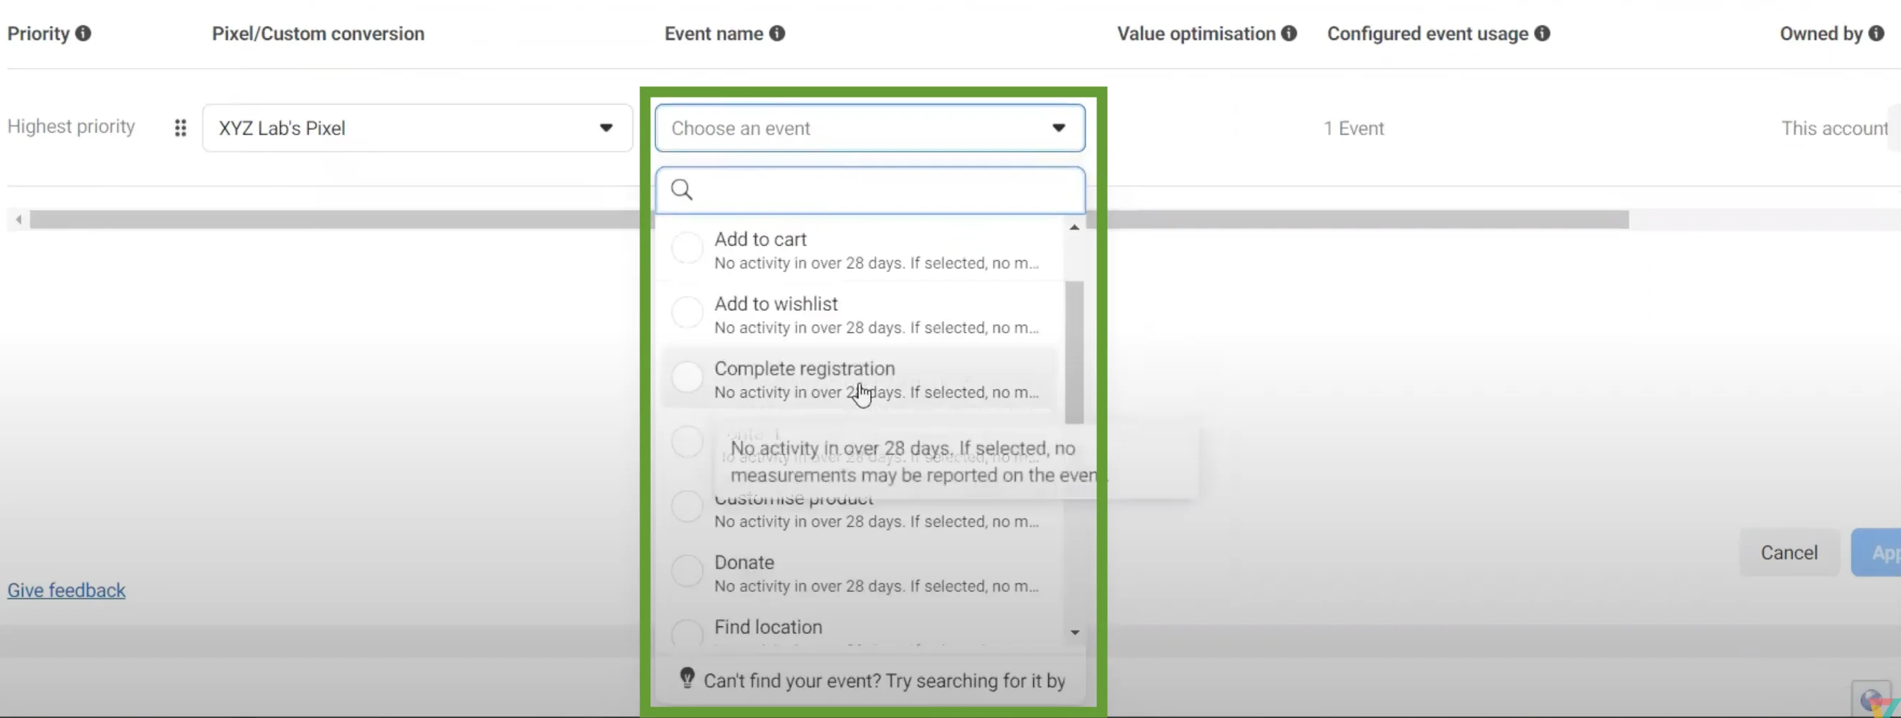
Task: Click the Highest priority label
Action: click(71, 127)
